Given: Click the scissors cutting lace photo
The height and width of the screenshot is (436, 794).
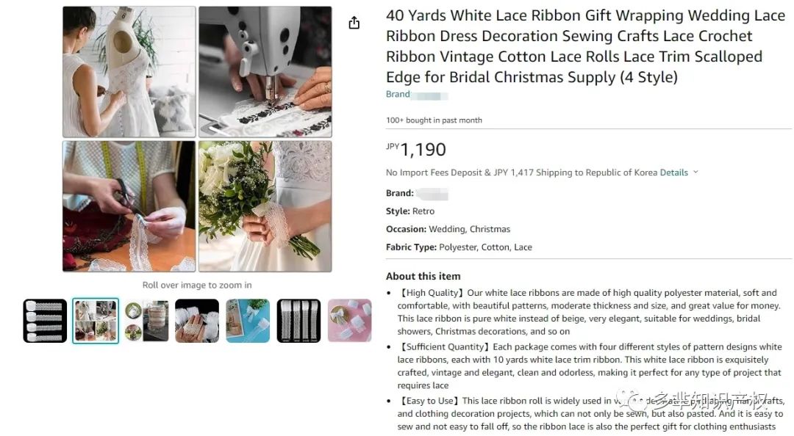Looking at the screenshot, I should pyautogui.click(x=129, y=206).
